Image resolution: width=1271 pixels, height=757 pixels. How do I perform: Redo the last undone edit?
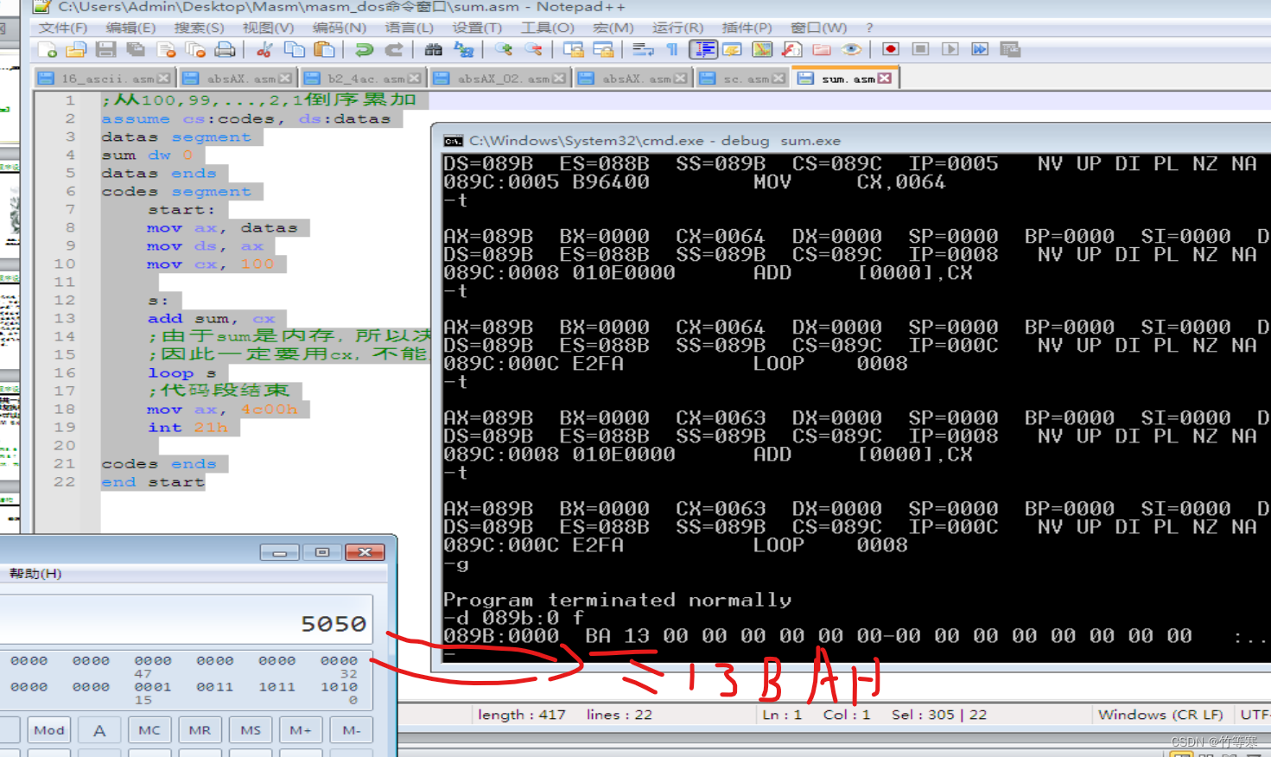393,49
